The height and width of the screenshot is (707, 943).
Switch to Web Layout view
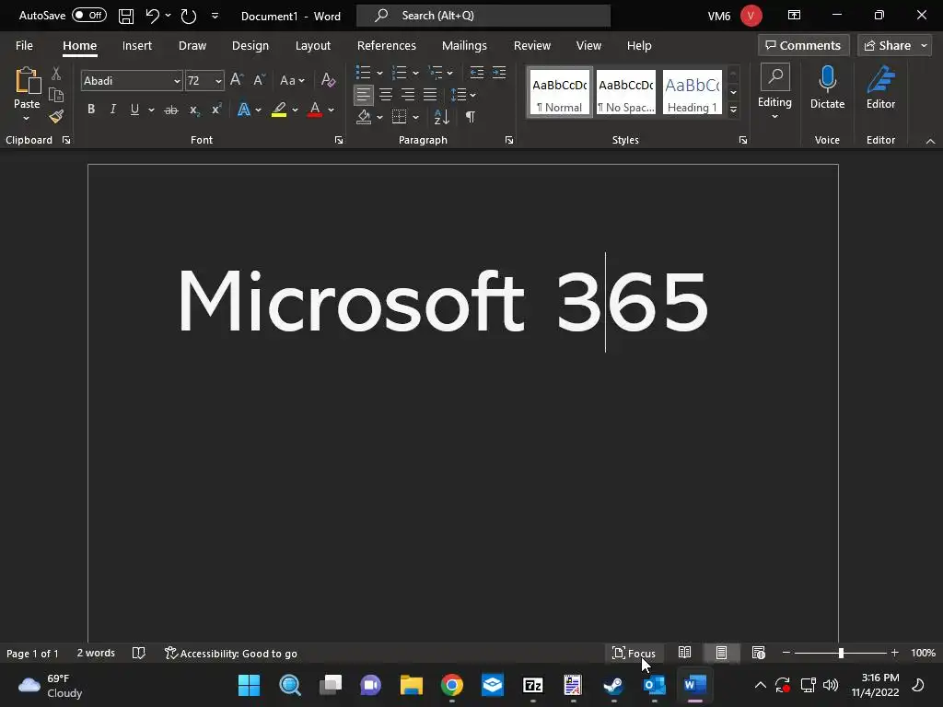pyautogui.click(x=759, y=653)
